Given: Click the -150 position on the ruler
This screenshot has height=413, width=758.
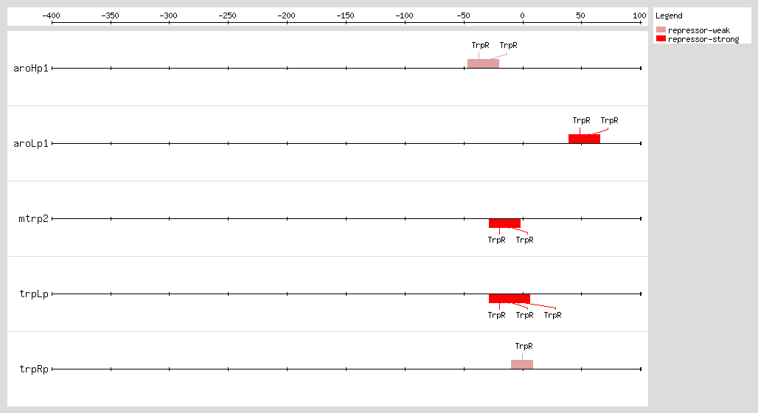Looking at the screenshot, I should tap(346, 16).
